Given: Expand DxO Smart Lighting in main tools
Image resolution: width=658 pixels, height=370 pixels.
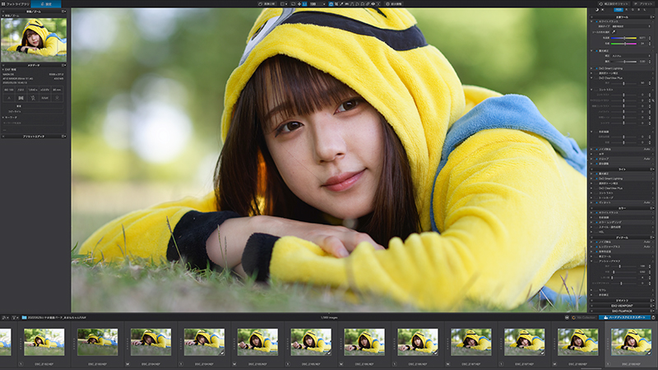Looking at the screenshot, I should [x=591, y=68].
